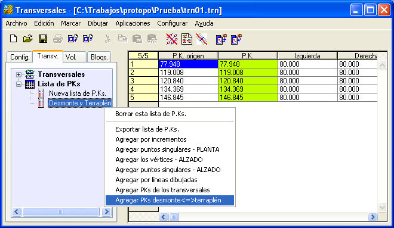The height and width of the screenshot is (228, 394).
Task: Table horizontal scroll right arrow
Action: click(x=373, y=217)
